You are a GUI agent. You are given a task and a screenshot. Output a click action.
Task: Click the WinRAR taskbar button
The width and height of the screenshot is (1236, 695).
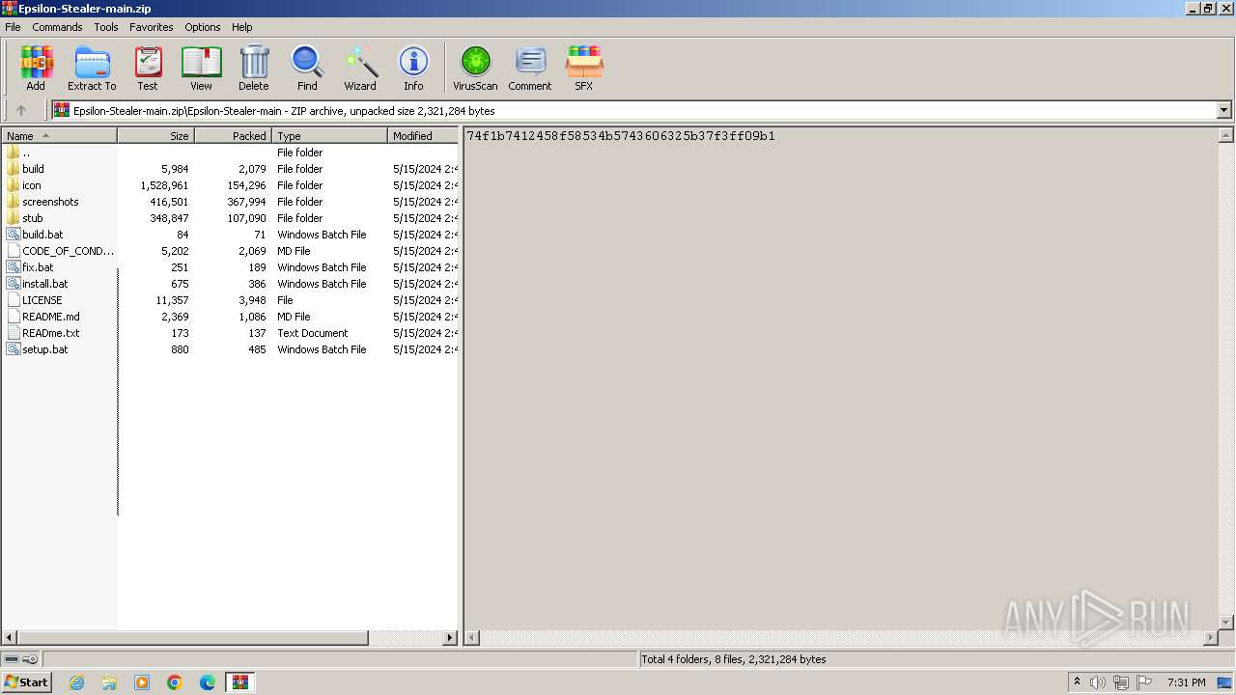pos(240,682)
